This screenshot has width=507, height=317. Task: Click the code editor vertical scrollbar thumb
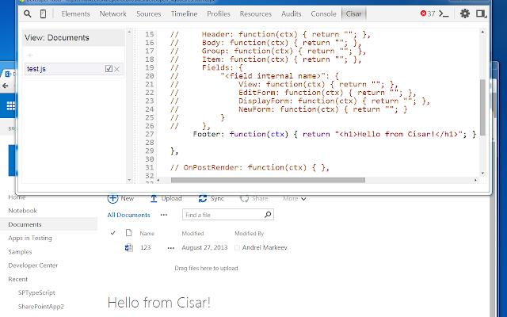coord(482,107)
